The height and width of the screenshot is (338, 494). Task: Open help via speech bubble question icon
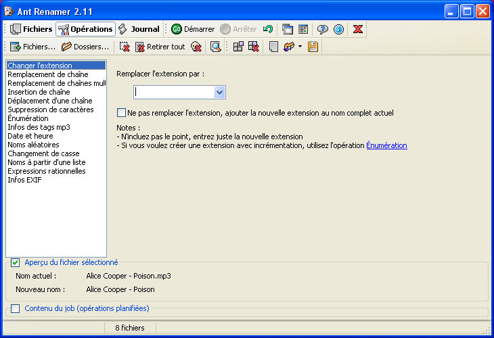point(323,29)
